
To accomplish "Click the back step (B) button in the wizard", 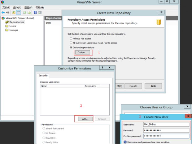I will 120,86.
